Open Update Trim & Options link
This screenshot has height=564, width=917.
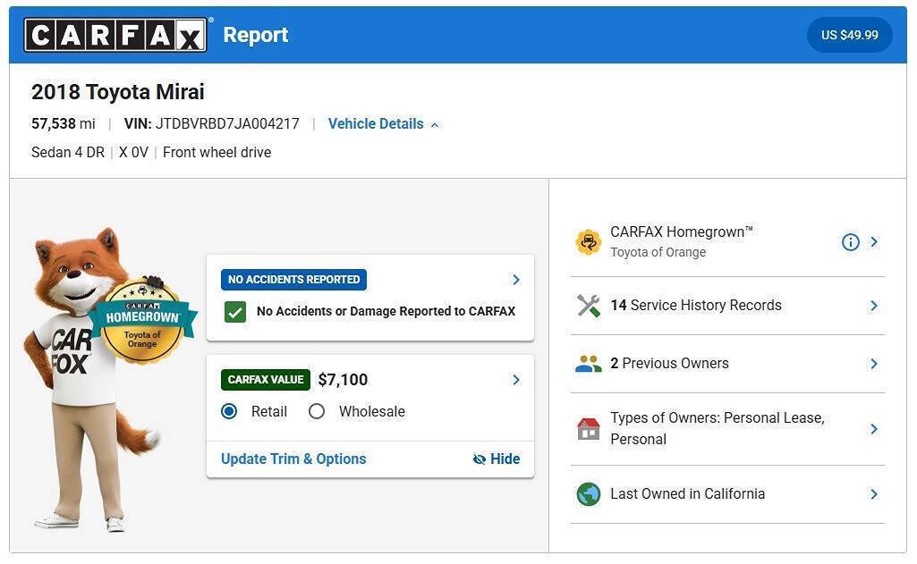[293, 459]
